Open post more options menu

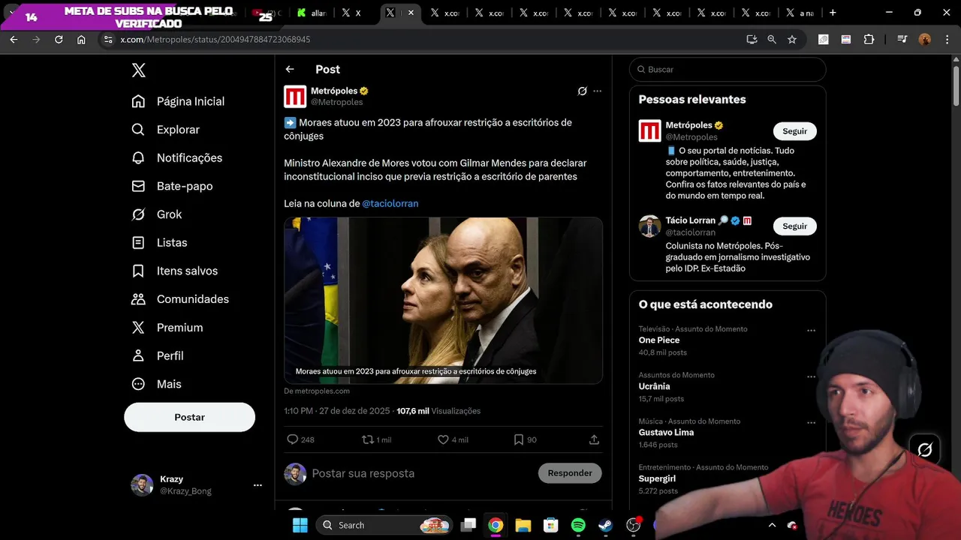click(598, 91)
